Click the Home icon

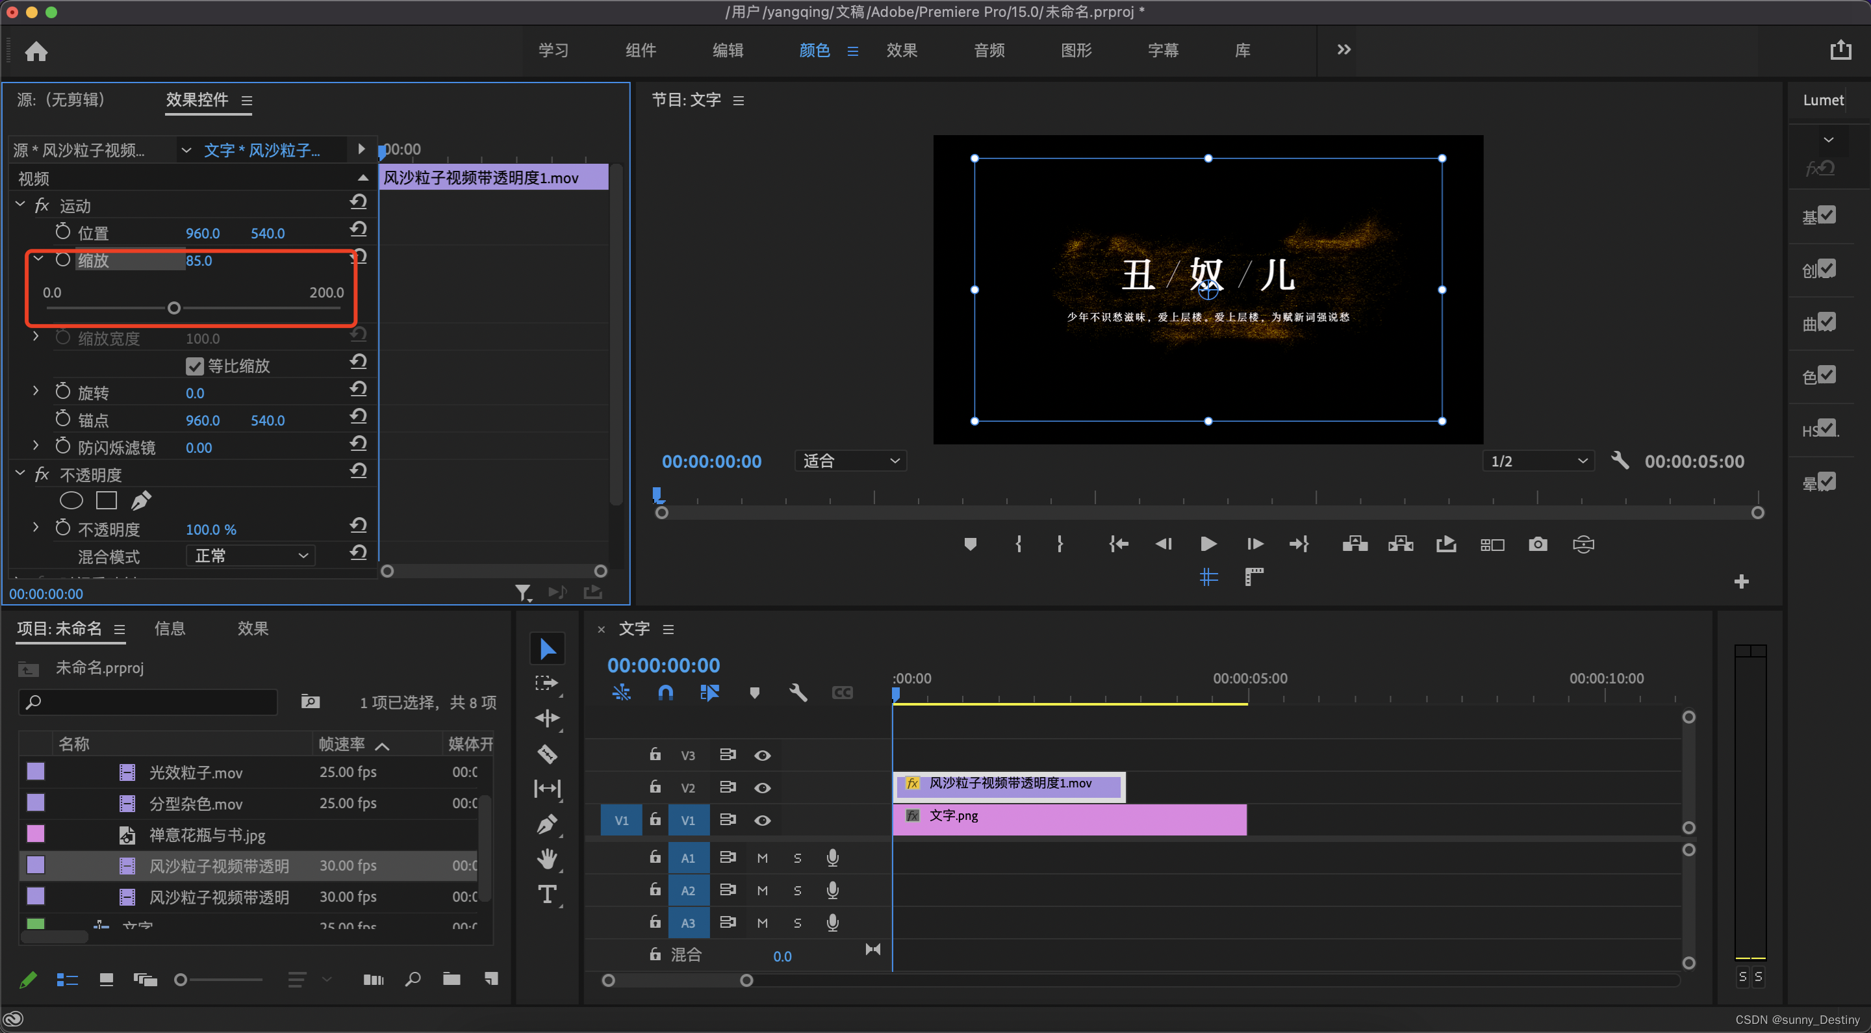36,51
